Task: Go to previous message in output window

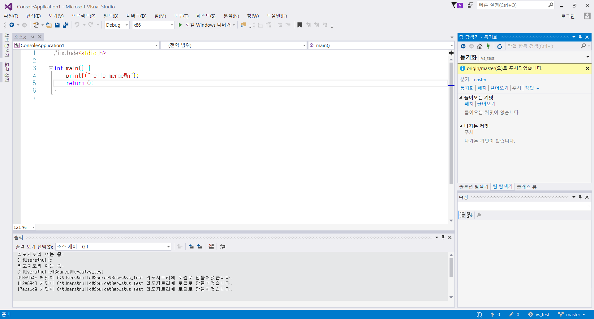Action: [192, 247]
